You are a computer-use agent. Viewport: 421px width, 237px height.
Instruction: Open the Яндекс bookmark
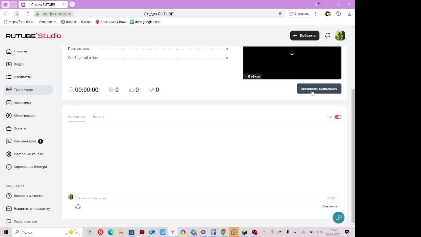[x=76, y=22]
